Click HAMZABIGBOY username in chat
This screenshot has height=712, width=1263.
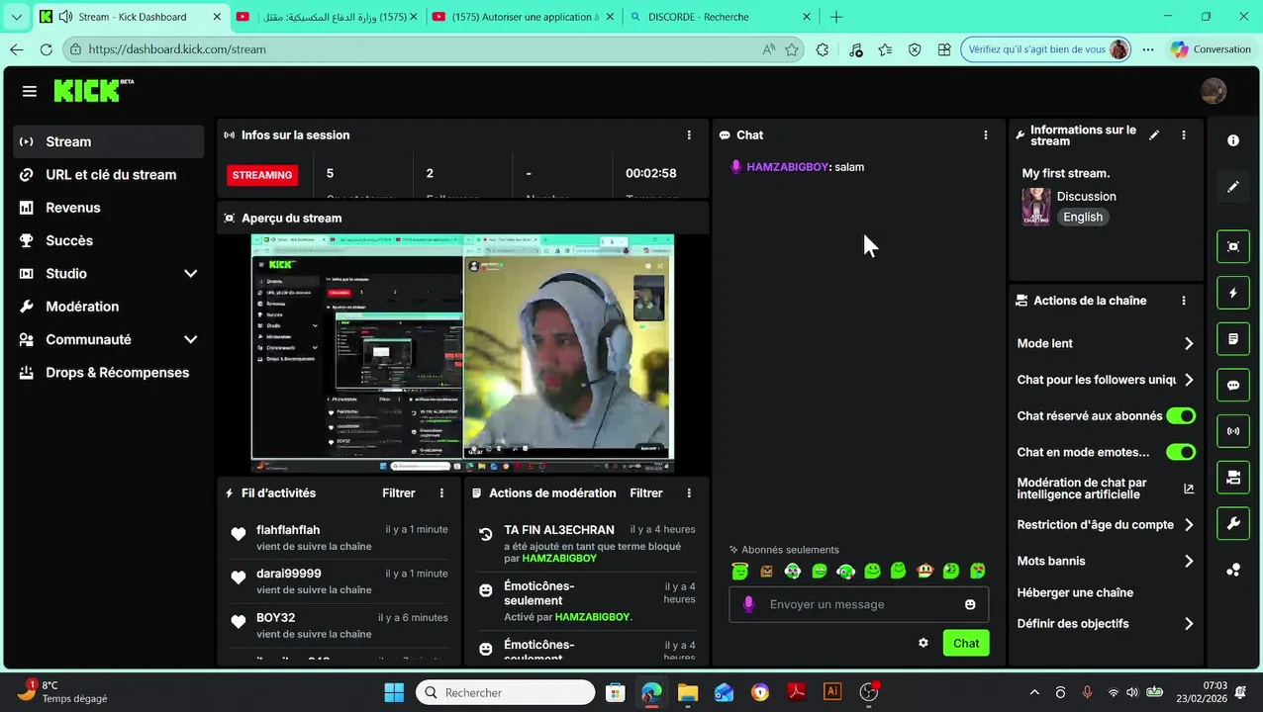[x=787, y=167]
